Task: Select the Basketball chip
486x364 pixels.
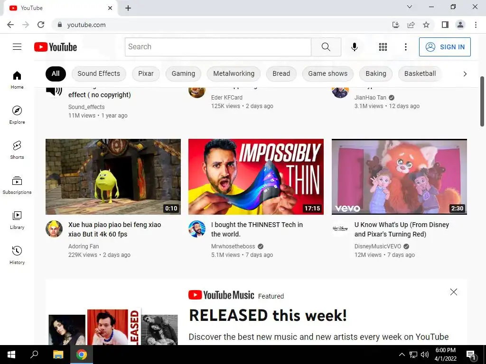Action: [420, 73]
